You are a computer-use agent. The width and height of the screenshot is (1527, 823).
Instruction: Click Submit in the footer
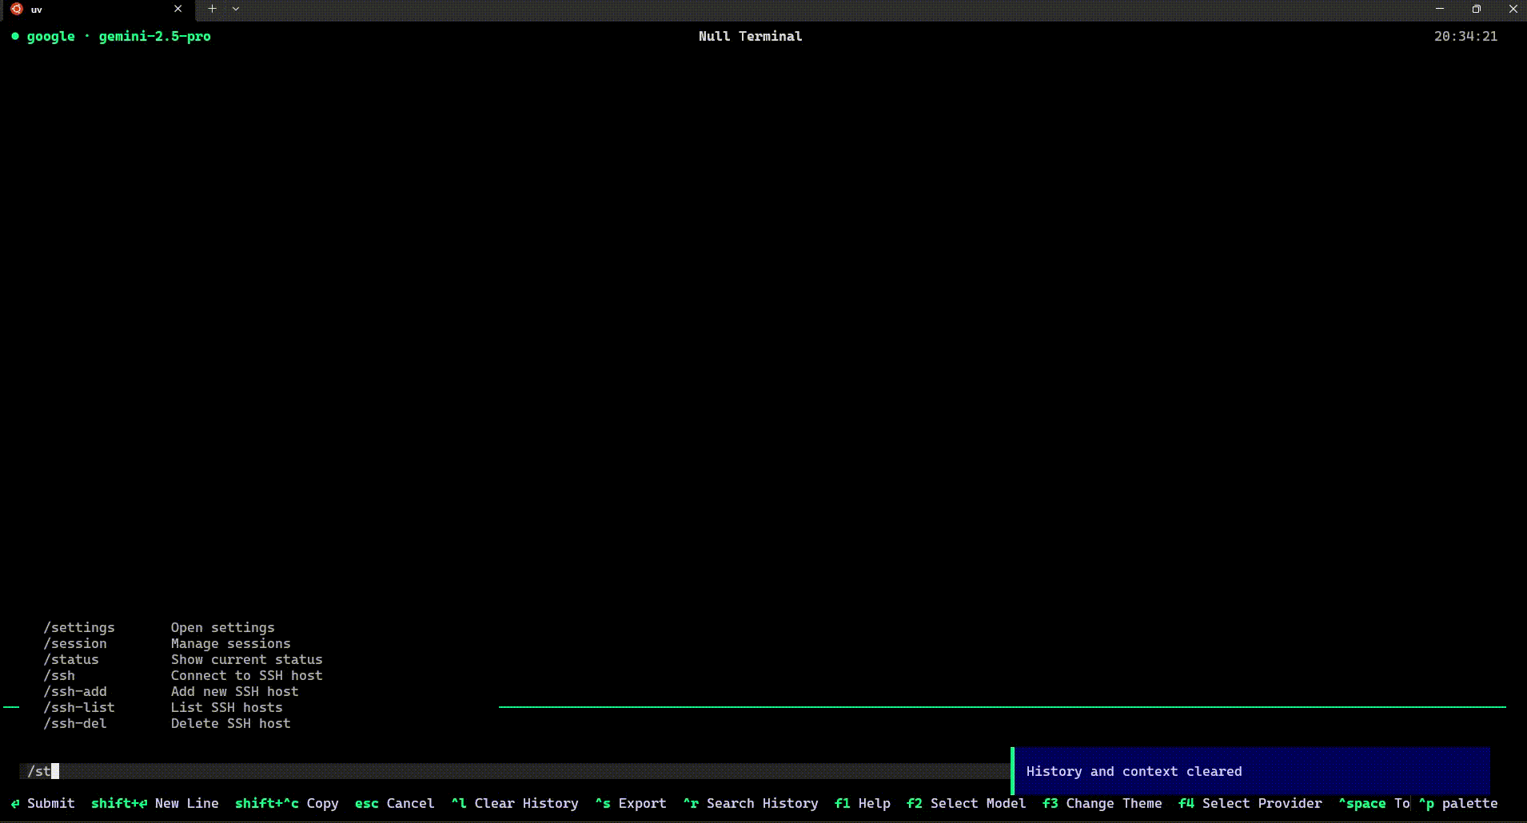coord(43,803)
